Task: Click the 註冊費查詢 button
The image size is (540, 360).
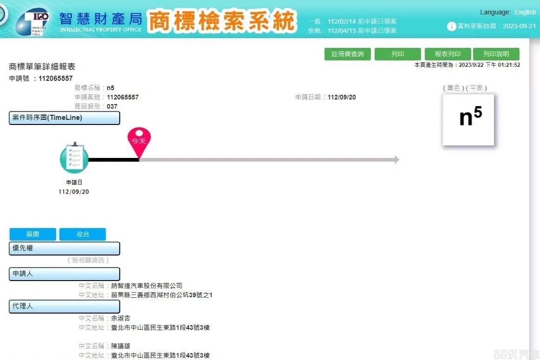Action: coord(347,54)
